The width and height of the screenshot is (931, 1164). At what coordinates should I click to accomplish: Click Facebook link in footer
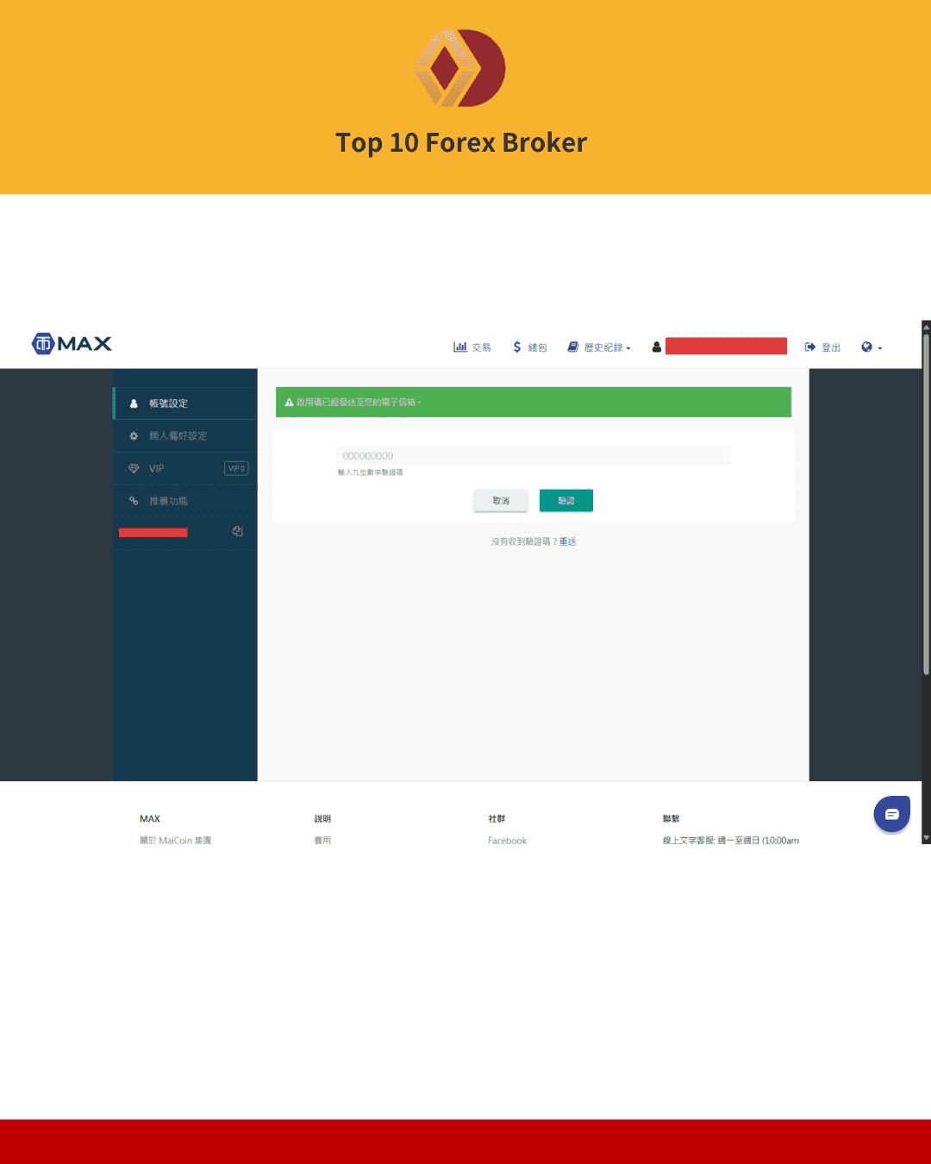click(x=507, y=841)
